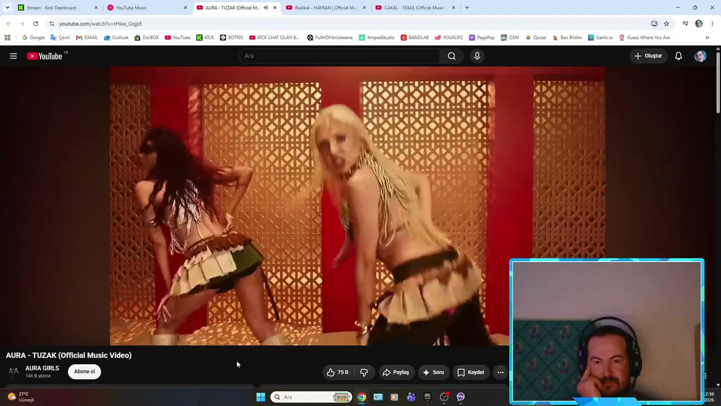The height and width of the screenshot is (406, 721).
Task: Click the Windows taskbar search box
Action: pos(311,397)
